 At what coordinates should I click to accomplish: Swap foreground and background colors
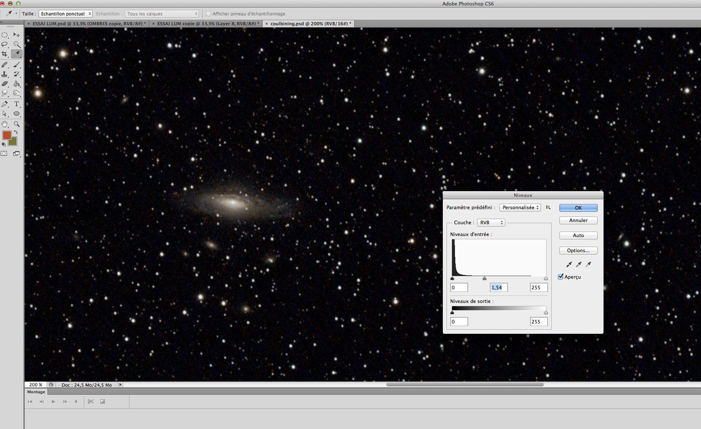pyautogui.click(x=16, y=132)
